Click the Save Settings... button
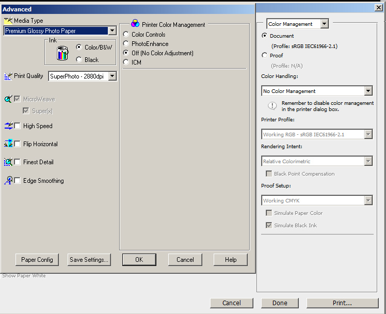Screen dimensions: 386x314 pos(89,260)
